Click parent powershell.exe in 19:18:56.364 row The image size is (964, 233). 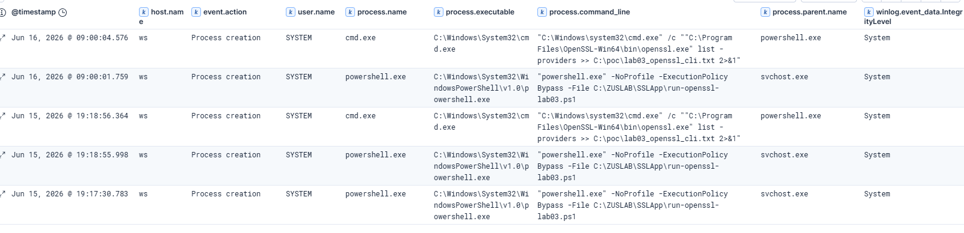click(791, 116)
